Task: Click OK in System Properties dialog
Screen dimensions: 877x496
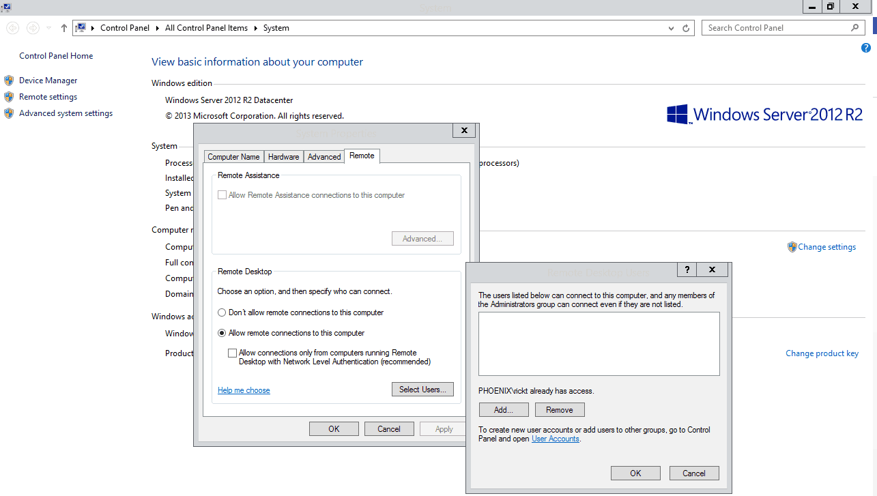Action: (334, 429)
